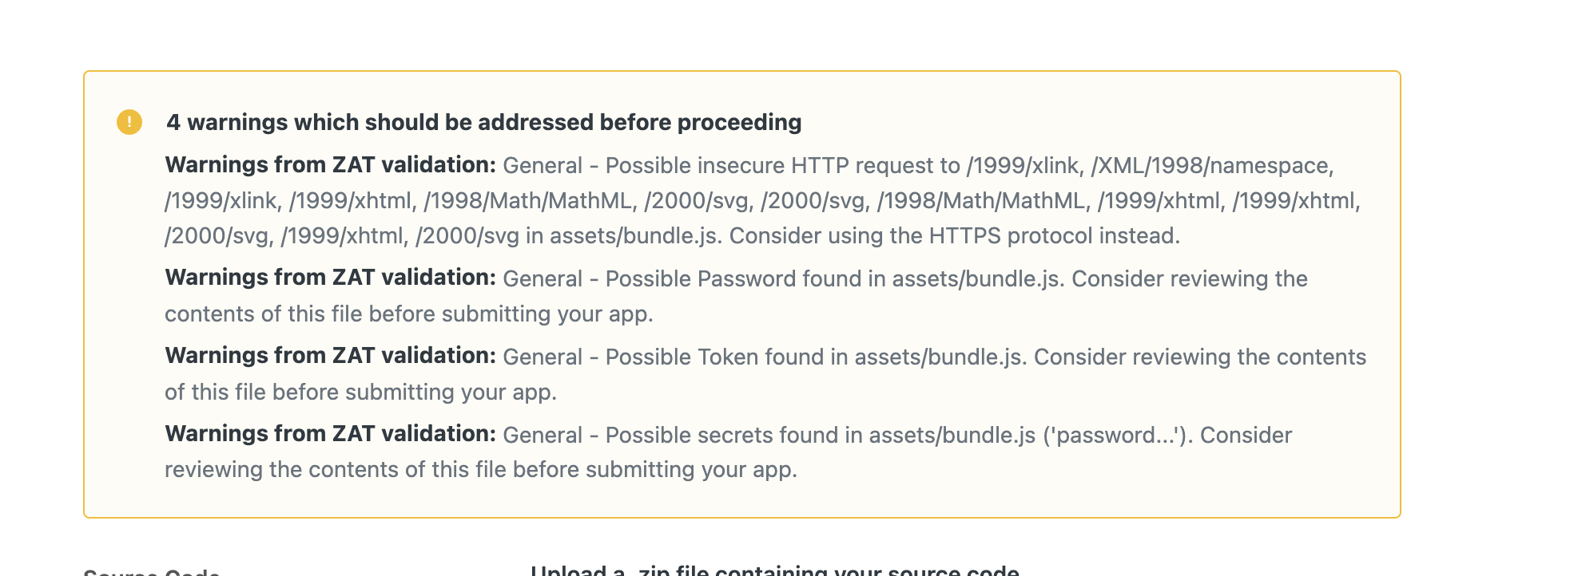Click "Consider using the HTTPS protocol instead" sentence

[954, 236]
